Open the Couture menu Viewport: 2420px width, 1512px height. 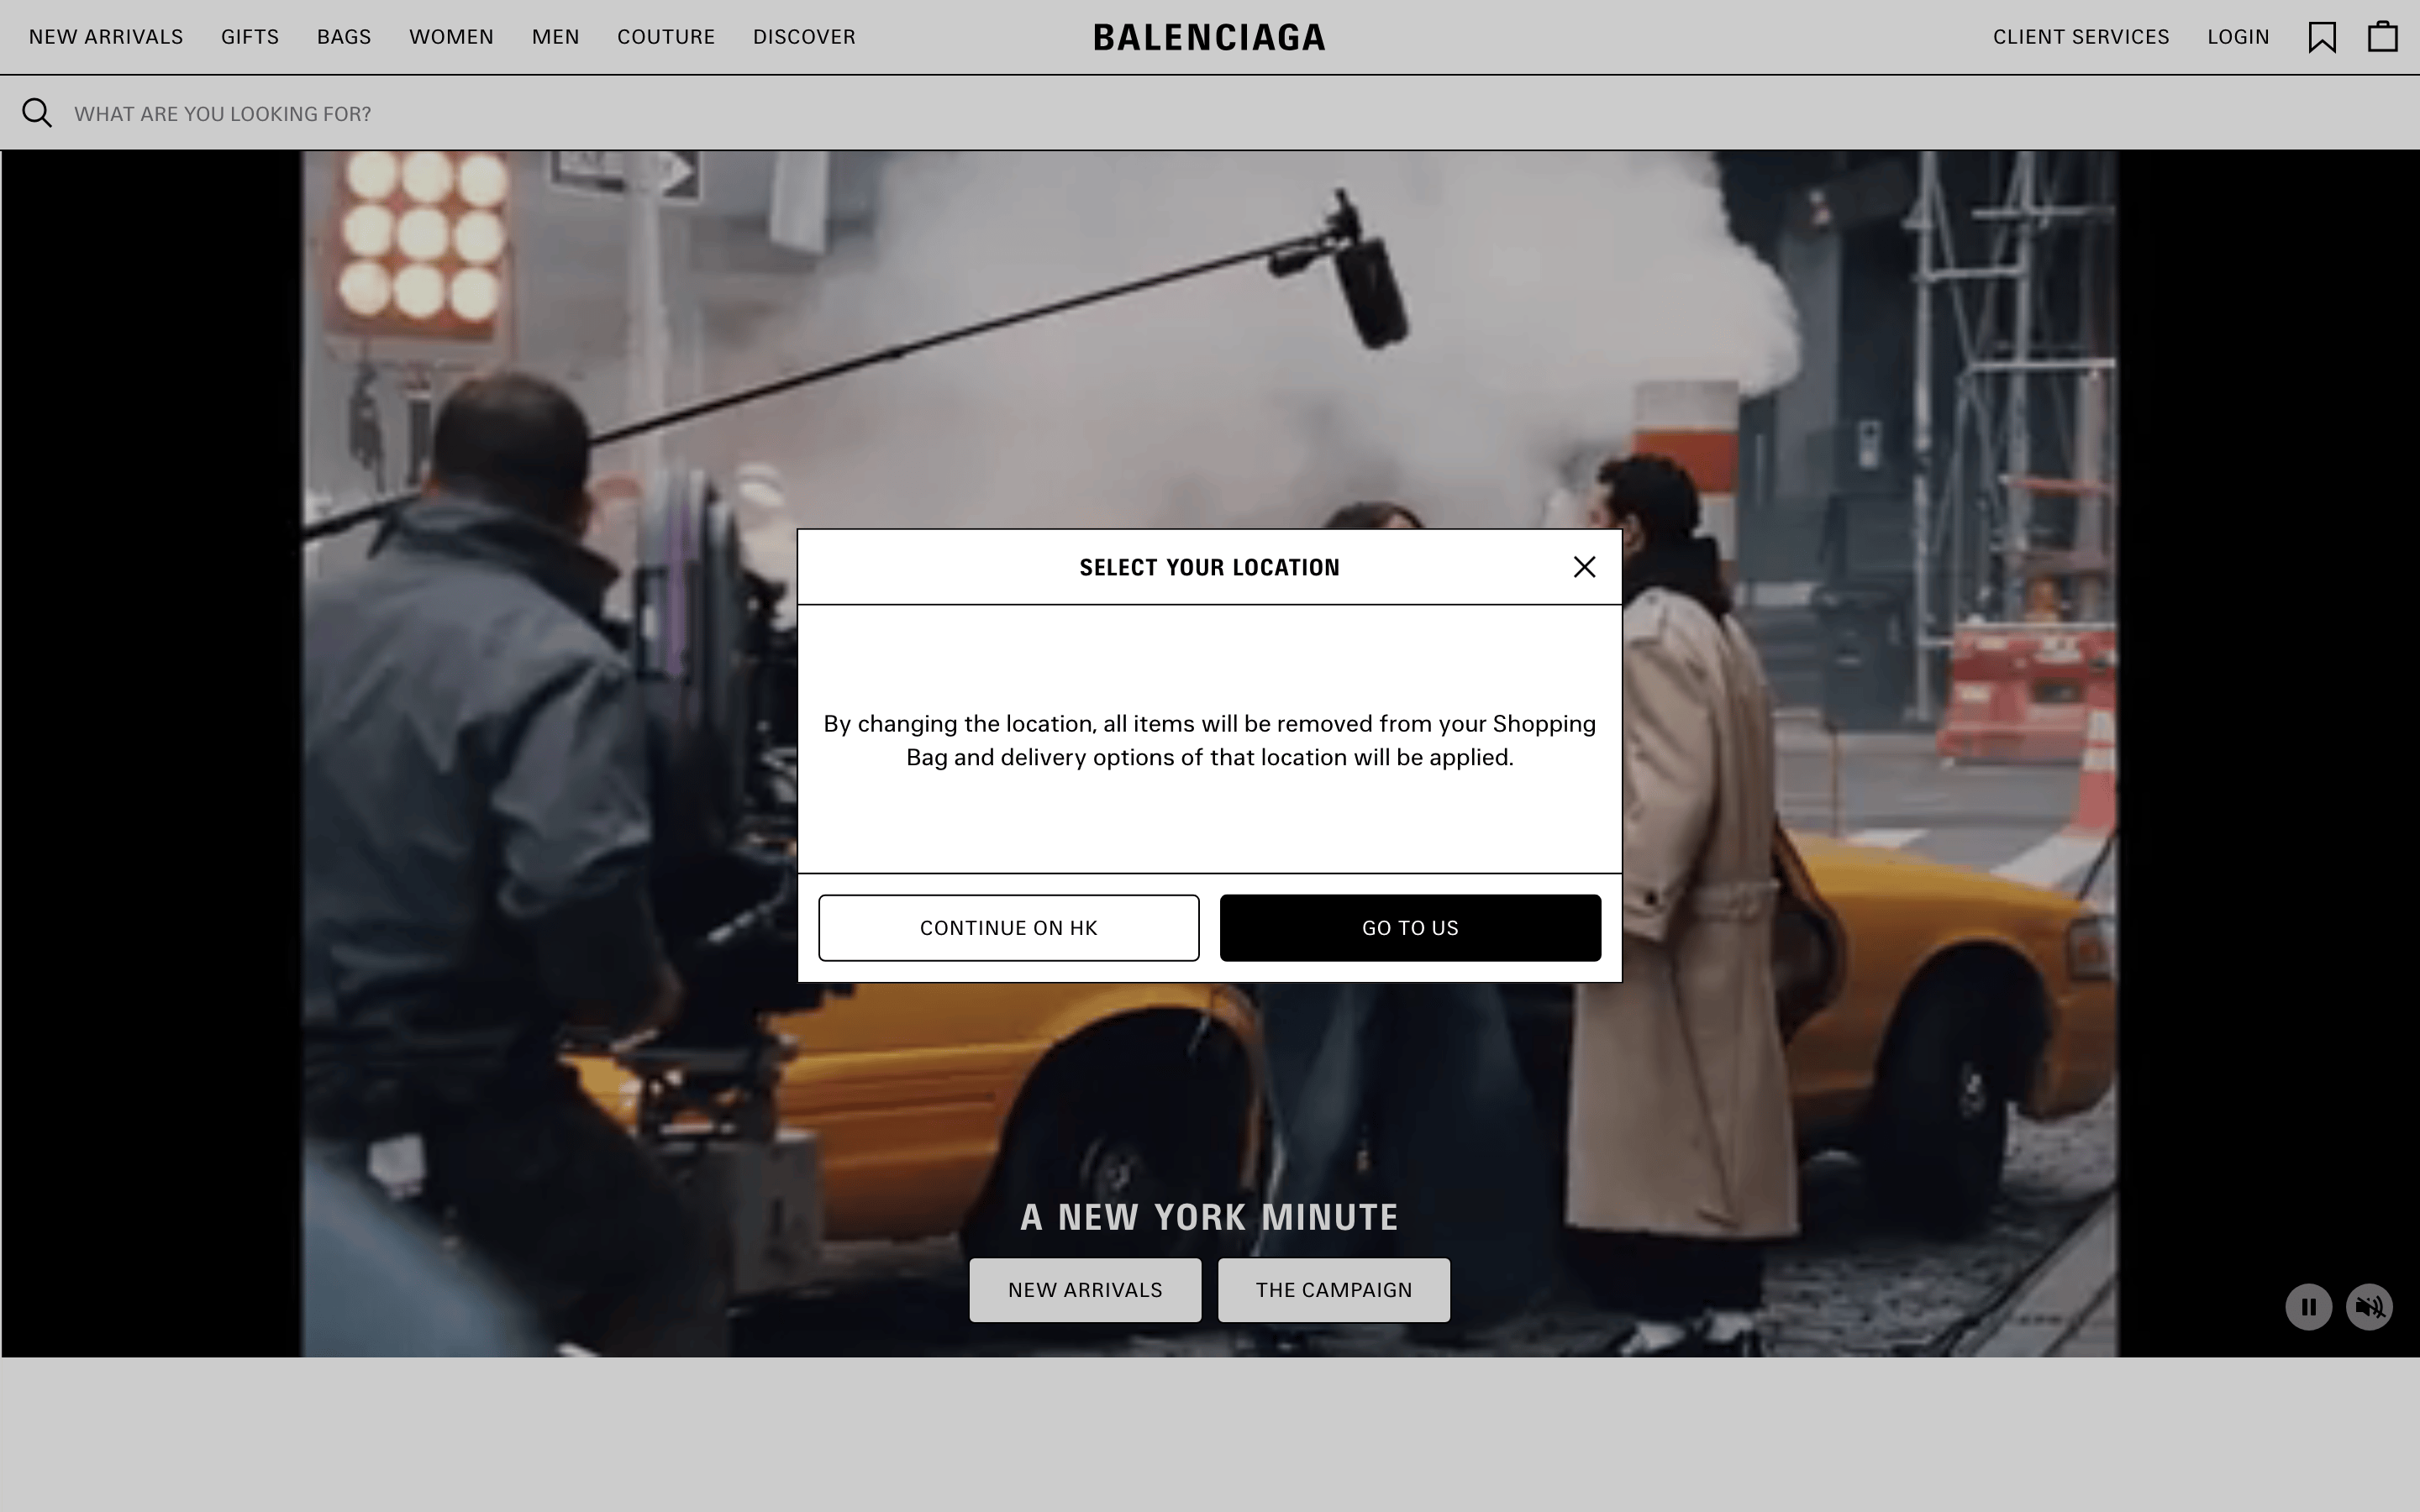pos(666,37)
